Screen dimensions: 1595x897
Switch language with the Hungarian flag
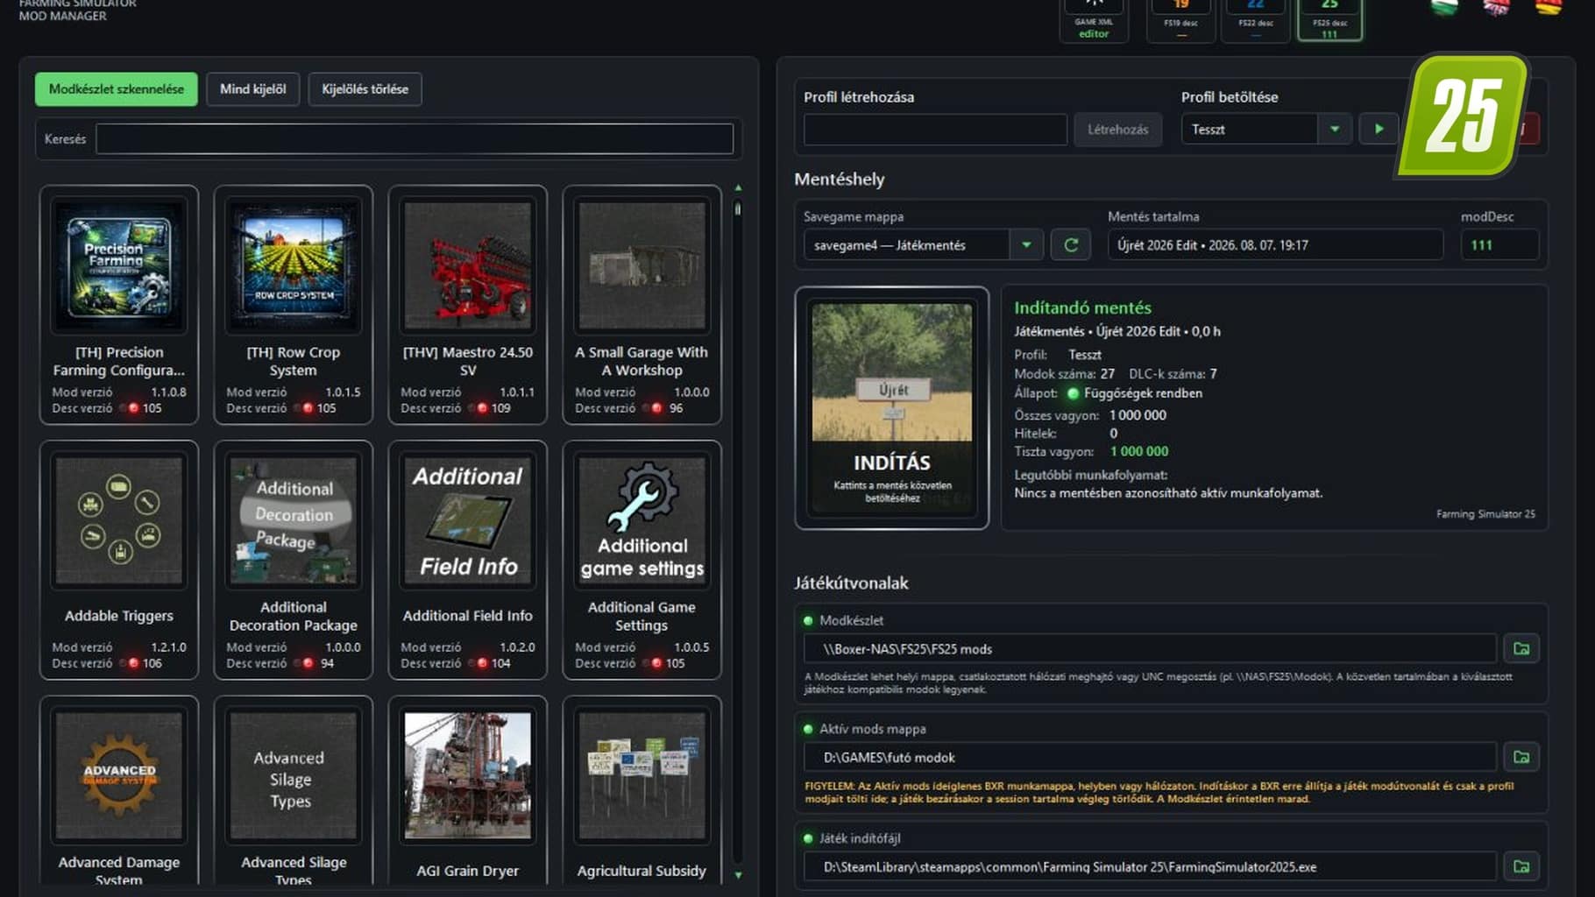[1443, 7]
